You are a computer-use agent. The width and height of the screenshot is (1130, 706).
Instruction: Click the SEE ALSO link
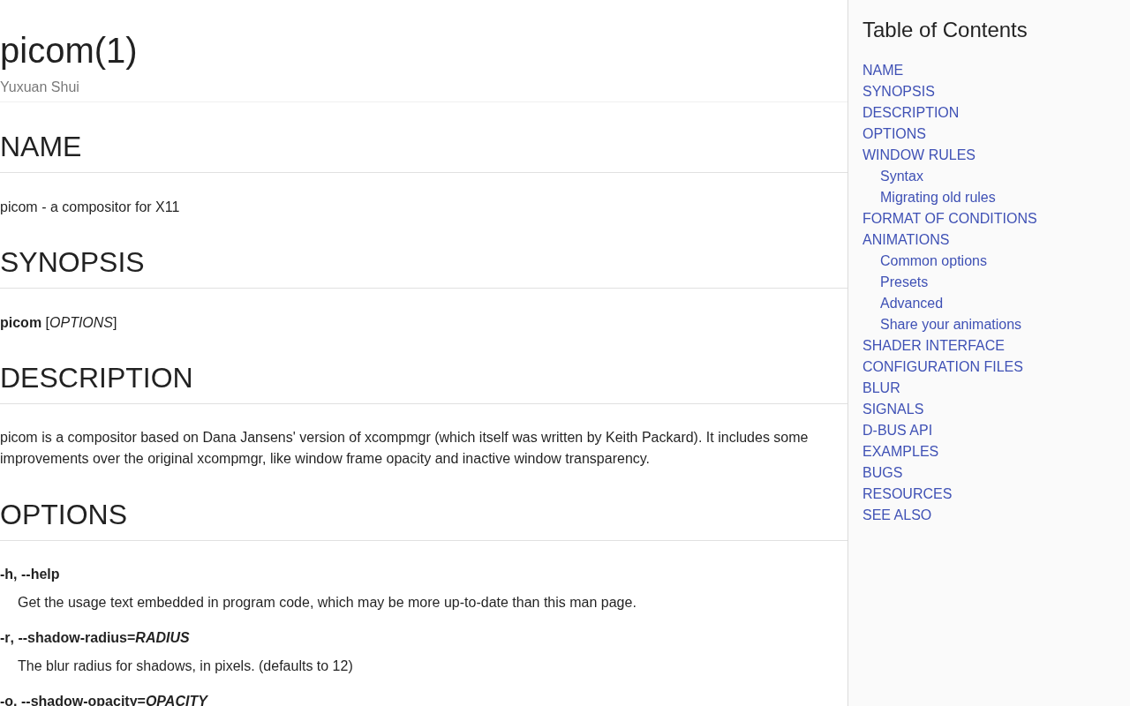click(896, 515)
